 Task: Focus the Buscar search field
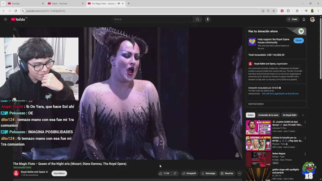coord(152,19)
